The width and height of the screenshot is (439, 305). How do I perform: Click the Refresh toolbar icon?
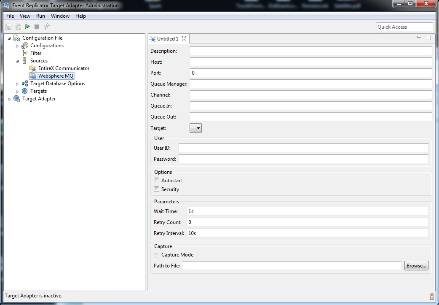(46, 27)
